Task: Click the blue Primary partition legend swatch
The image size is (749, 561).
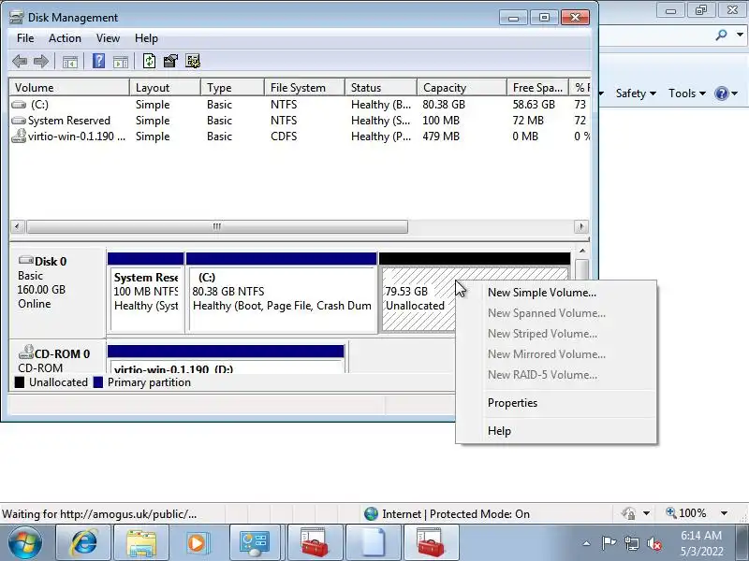Action: point(98,382)
